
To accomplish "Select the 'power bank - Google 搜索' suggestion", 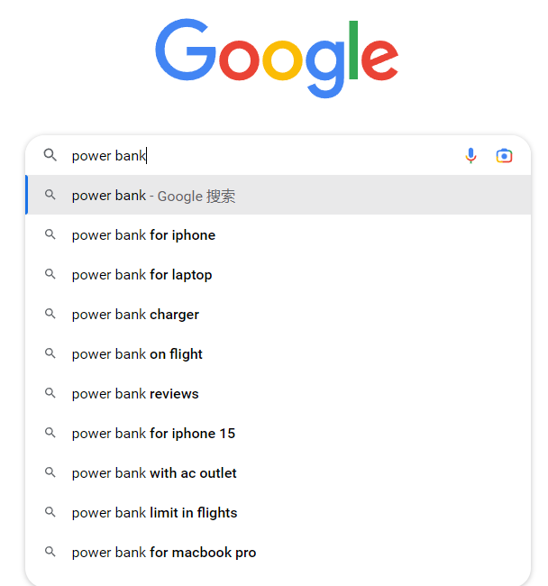I will point(278,195).
